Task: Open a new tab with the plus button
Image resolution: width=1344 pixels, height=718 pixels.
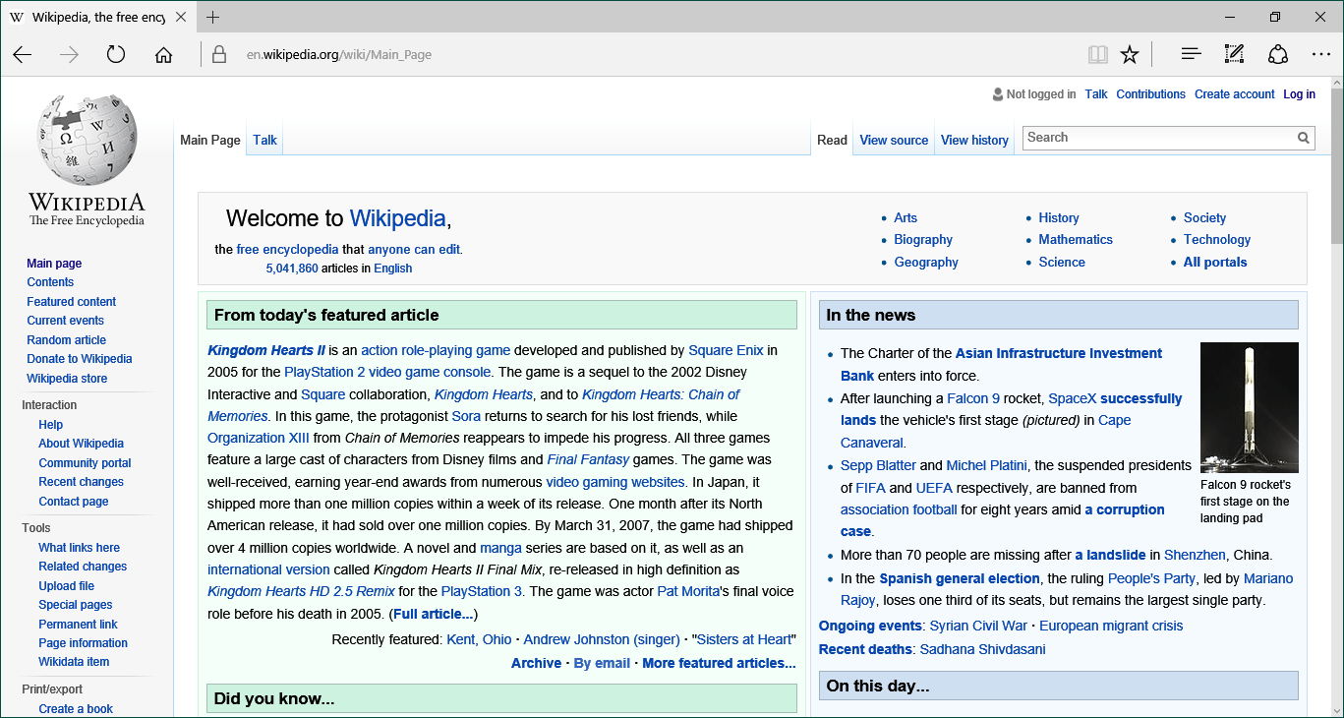Action: pos(212,17)
